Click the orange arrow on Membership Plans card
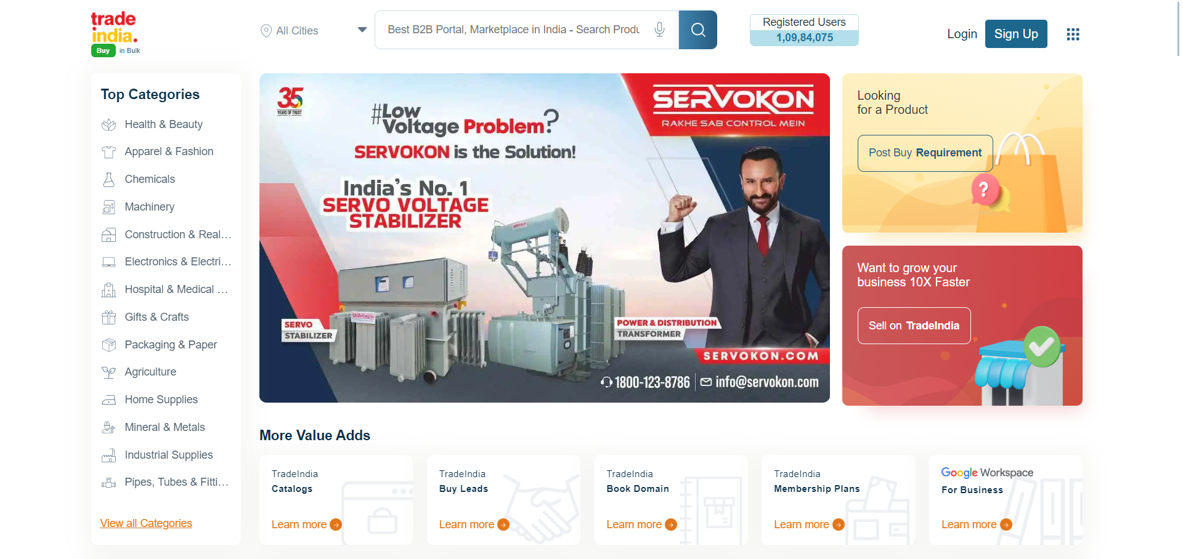Screen dimensions: 1183x559 click(x=839, y=525)
